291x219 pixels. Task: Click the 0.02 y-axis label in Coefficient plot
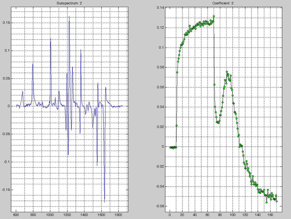click(x=160, y=127)
